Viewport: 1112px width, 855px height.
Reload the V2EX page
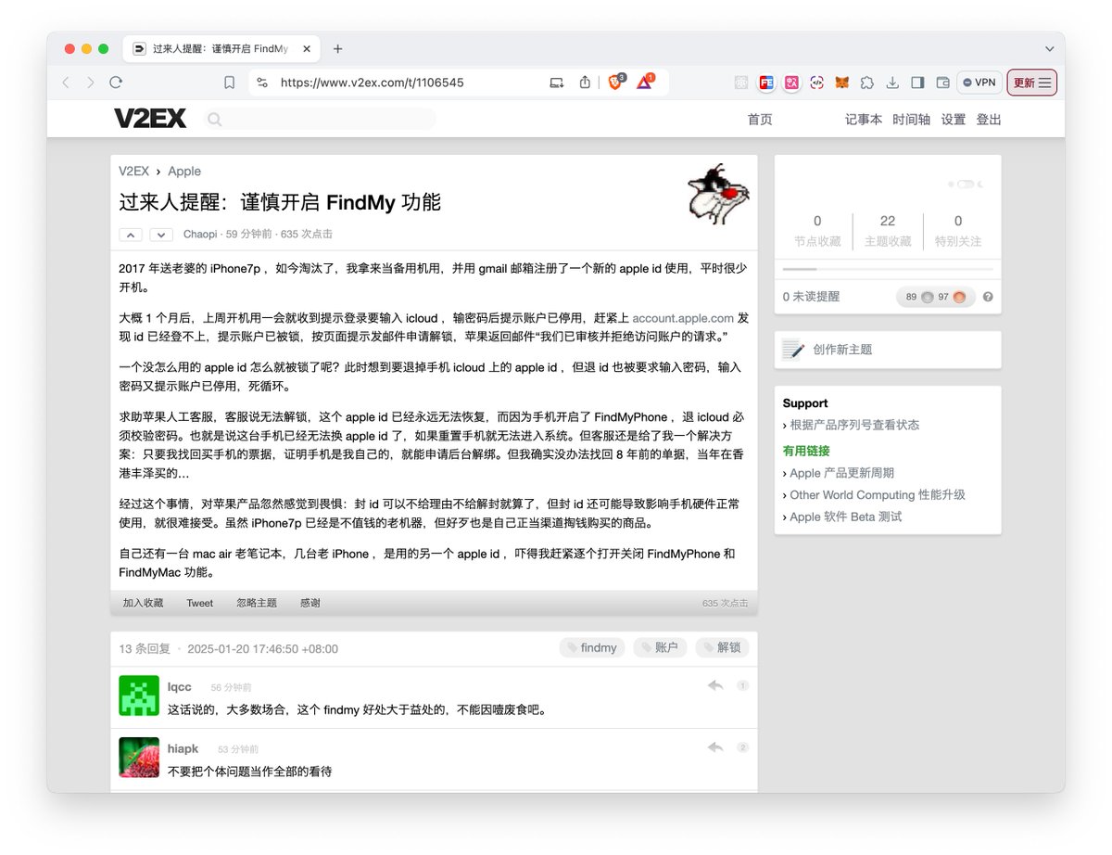pos(116,83)
